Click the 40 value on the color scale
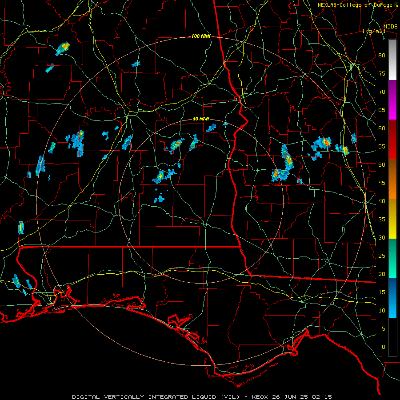Screen dimensions: 400x400 382,201
